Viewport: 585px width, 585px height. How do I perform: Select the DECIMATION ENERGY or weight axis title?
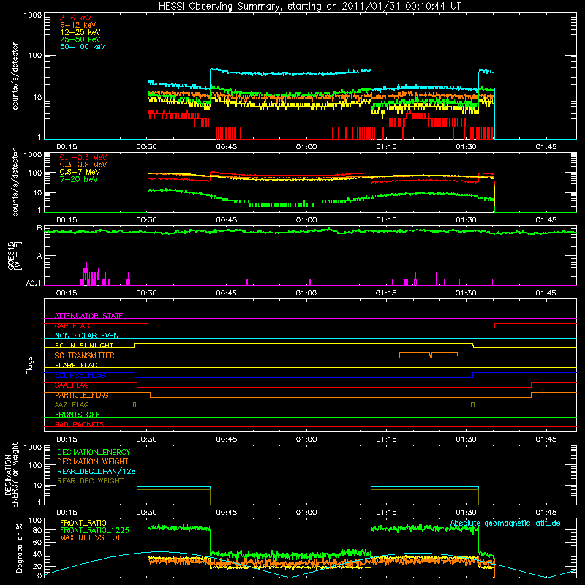(x=11, y=475)
